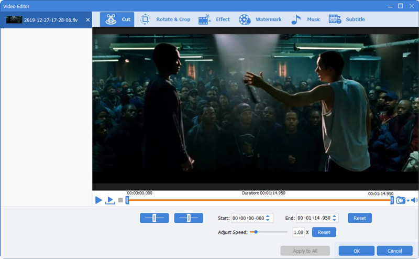Image resolution: width=419 pixels, height=259 pixels.
Task: Expand the snapshot options arrow
Action: 408,201
